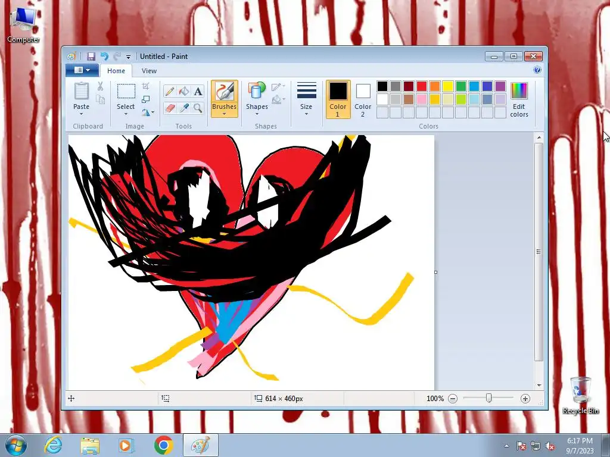This screenshot has height=457, width=610.
Task: Select the Magnifier tool
Action: pyautogui.click(x=198, y=108)
